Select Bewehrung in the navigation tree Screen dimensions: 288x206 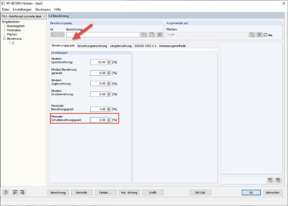(x=14, y=39)
